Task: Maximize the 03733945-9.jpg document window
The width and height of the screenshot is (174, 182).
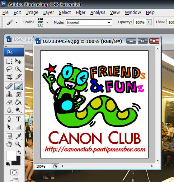Action: click(143, 41)
